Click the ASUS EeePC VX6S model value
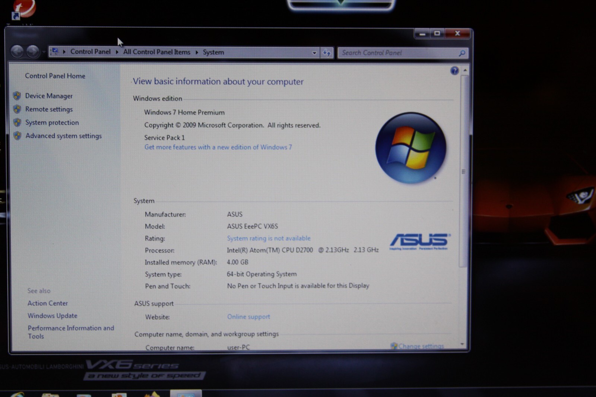Viewport: 596px width, 397px height. [x=253, y=226]
